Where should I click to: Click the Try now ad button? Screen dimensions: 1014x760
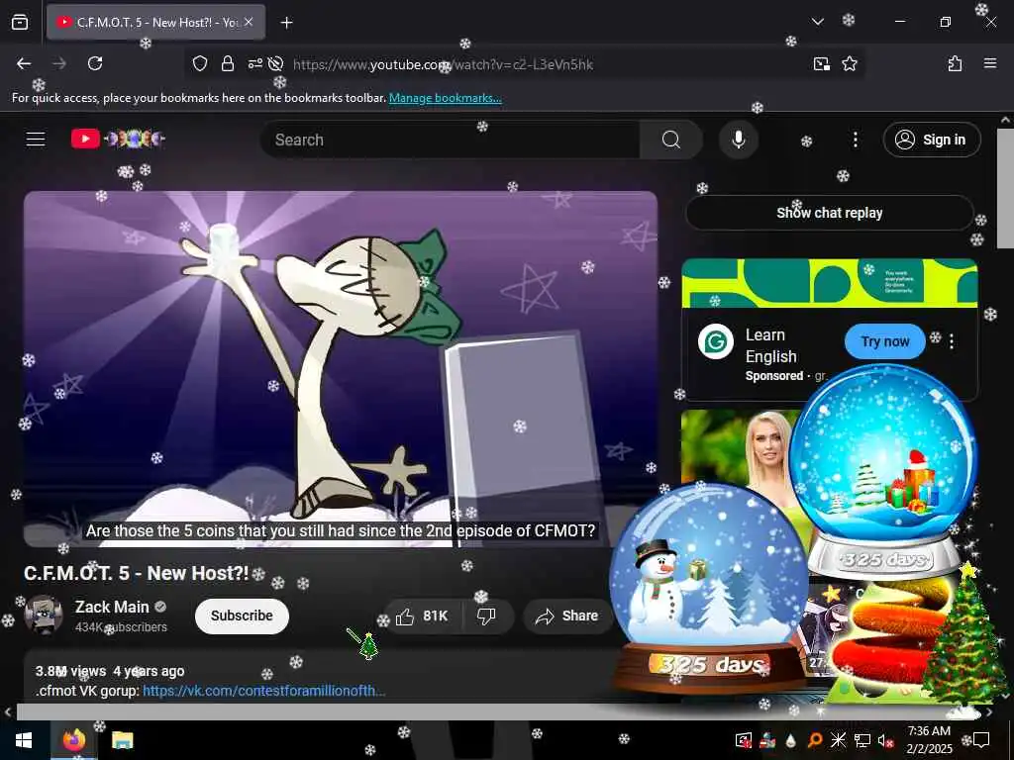(884, 341)
